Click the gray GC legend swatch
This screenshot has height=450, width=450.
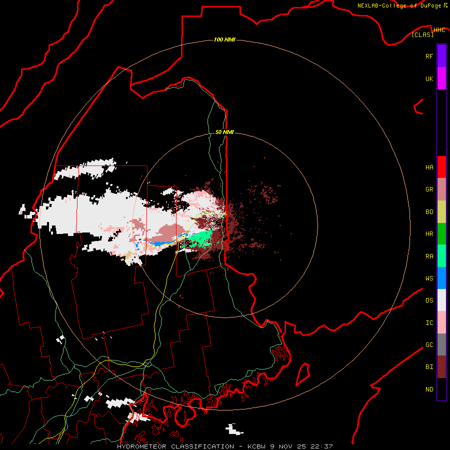pyautogui.click(x=441, y=344)
